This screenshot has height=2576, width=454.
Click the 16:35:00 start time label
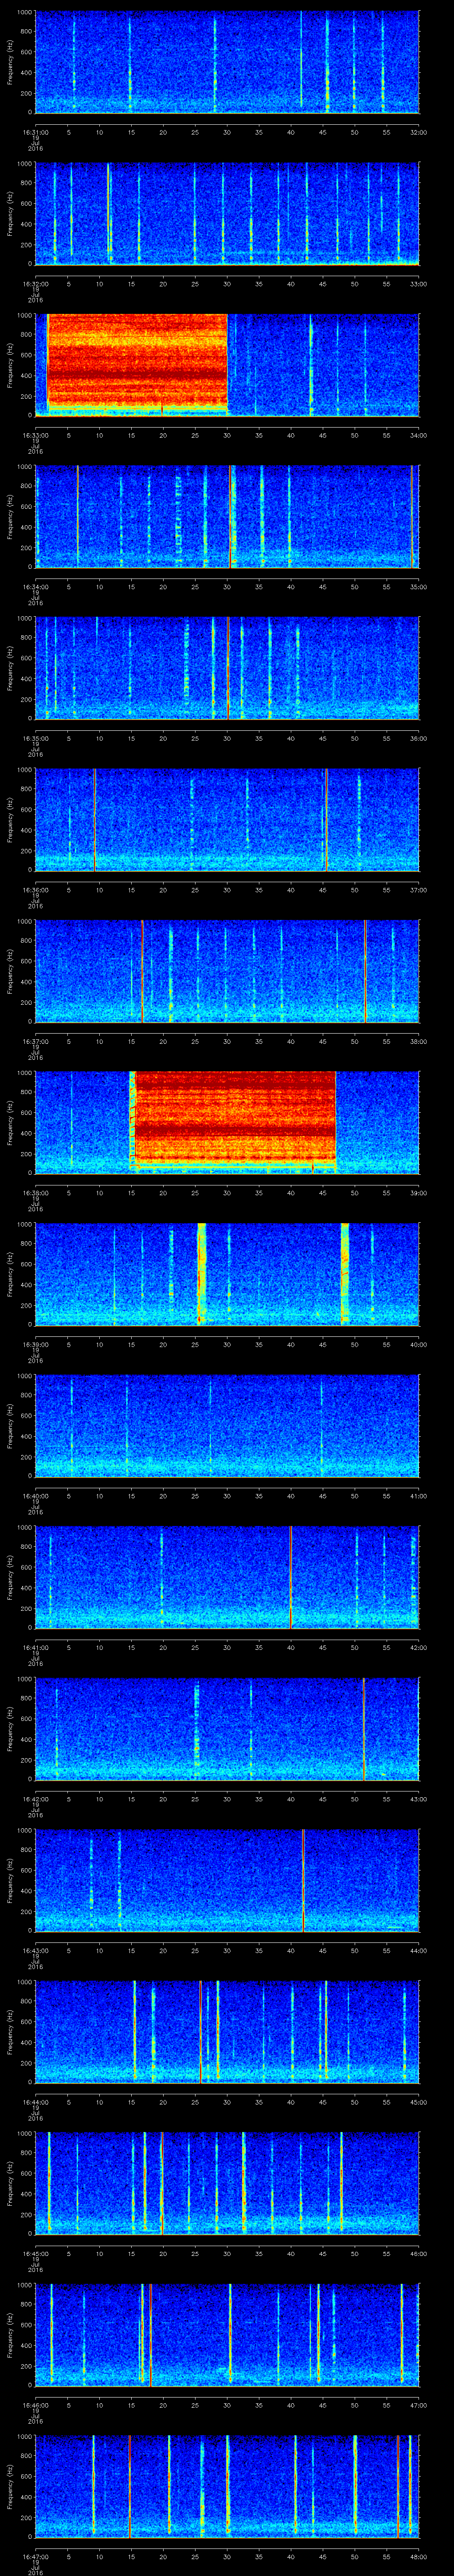[36, 738]
